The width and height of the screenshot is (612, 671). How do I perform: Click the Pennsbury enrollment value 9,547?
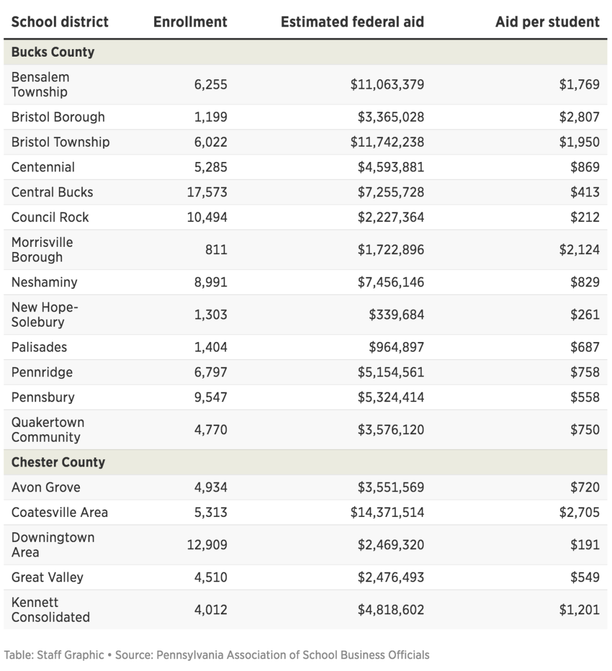coord(210,397)
